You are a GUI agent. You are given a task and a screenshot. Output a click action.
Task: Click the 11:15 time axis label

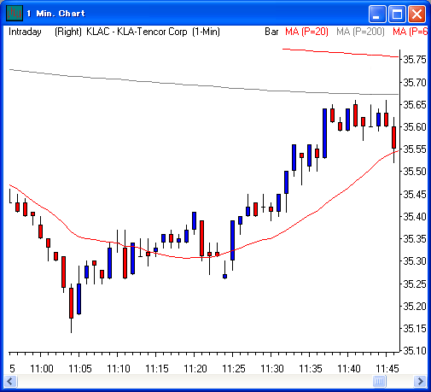(x=157, y=369)
